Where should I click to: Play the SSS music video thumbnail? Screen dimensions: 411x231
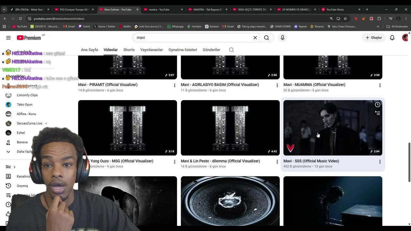coord(333,128)
